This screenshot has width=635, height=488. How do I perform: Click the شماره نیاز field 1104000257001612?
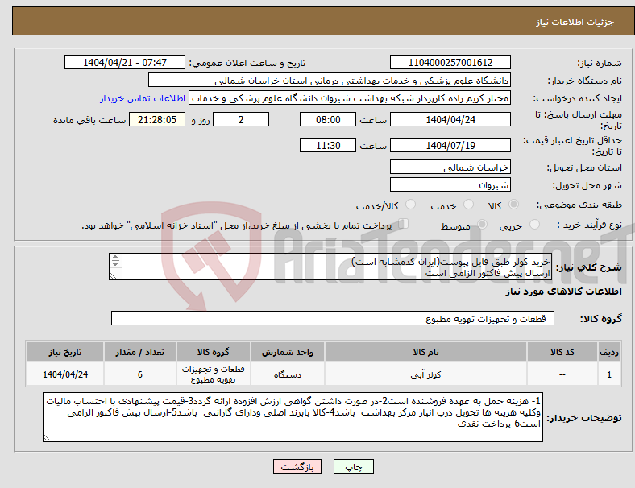(450, 62)
